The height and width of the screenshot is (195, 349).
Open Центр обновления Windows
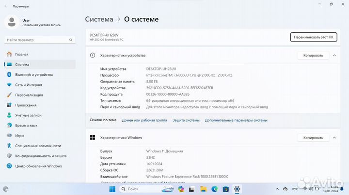(x=40, y=166)
